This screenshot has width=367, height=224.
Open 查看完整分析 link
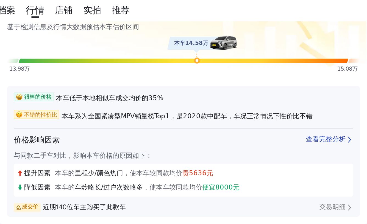(326, 139)
